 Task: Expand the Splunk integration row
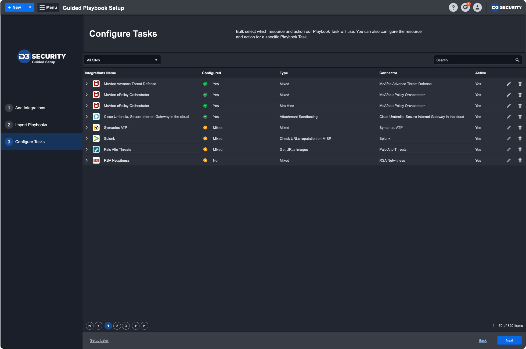87,139
